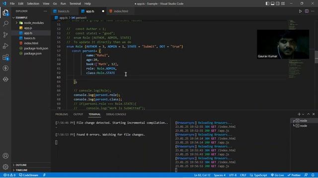The image size is (318, 178).
Task: Open the Thunder Client lightning icon
Action: pyautogui.click(x=5, y=68)
